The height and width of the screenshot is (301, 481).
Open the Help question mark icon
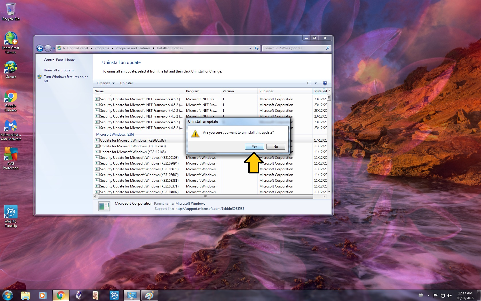coord(325,83)
